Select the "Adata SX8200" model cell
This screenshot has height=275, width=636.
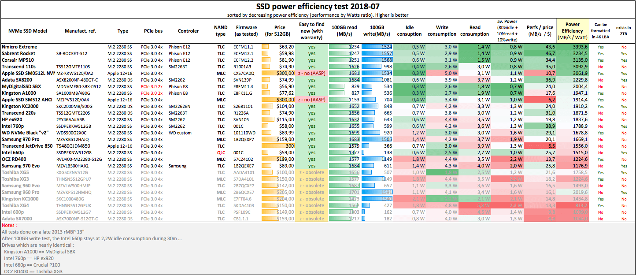[x=17, y=80]
